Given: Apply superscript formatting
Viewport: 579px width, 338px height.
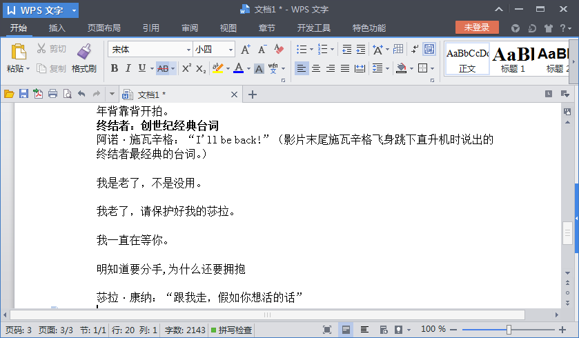Looking at the screenshot, I should [186, 68].
